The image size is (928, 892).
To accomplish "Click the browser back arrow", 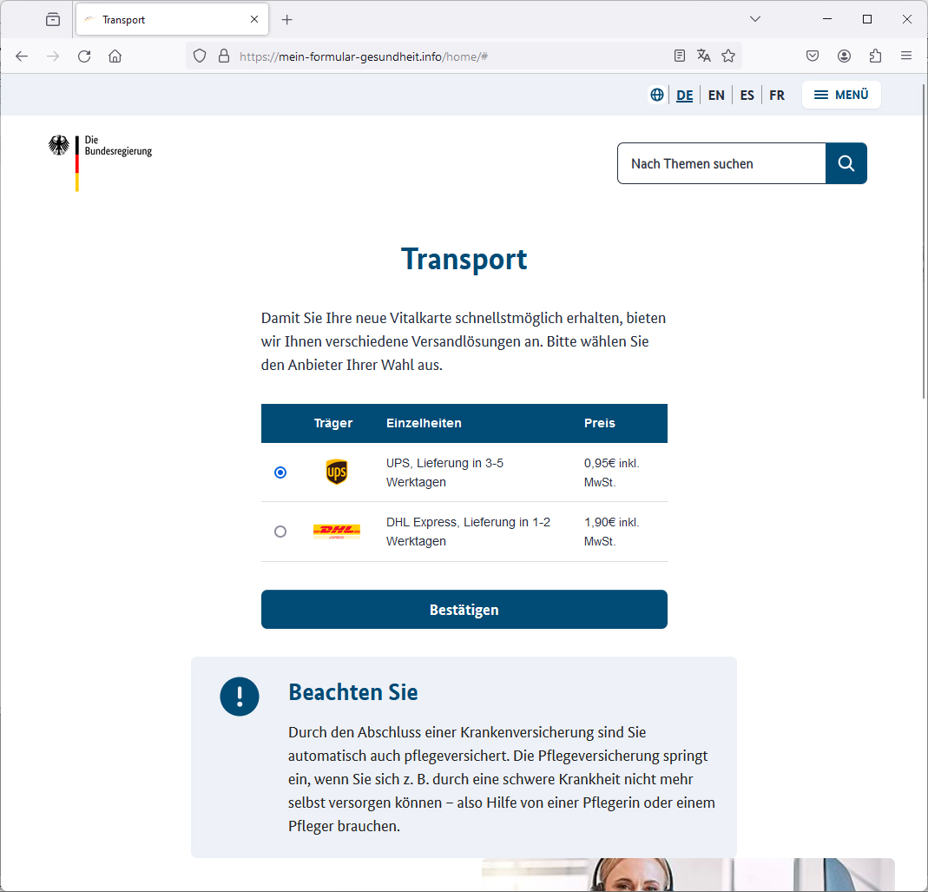I will (x=22, y=56).
